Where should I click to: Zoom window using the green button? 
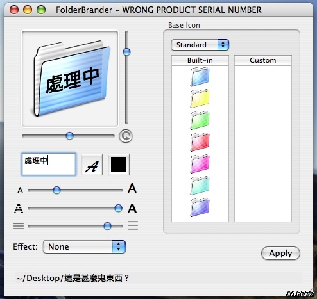pos(41,10)
